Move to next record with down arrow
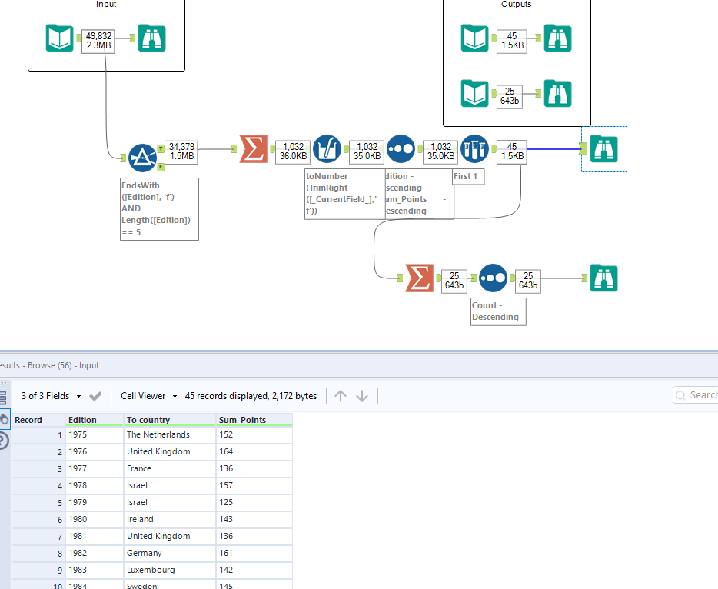 [362, 396]
